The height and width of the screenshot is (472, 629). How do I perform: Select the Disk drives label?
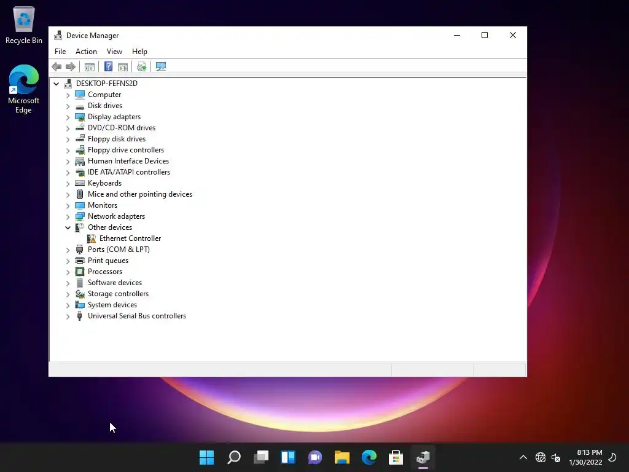[x=105, y=106]
